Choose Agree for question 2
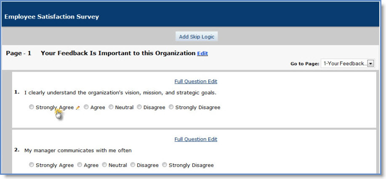Viewport: 386px width, 179px height. (x=80, y=165)
